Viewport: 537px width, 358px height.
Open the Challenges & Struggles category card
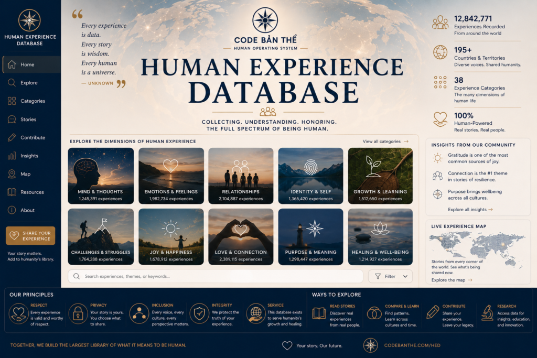coord(101,237)
